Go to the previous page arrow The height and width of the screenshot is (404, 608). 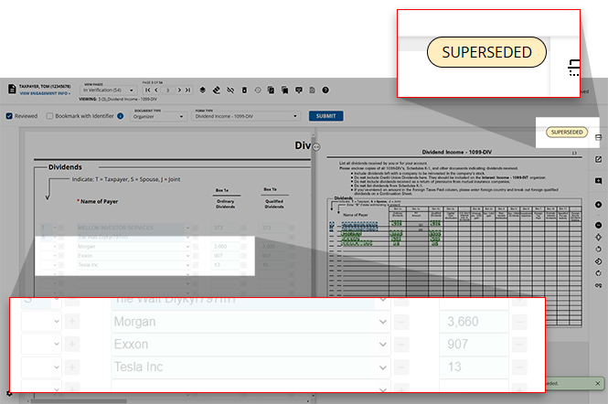156,90
